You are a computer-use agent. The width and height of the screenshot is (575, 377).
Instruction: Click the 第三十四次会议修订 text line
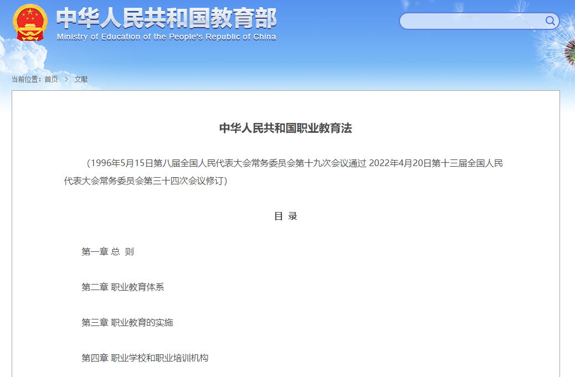[146, 180]
